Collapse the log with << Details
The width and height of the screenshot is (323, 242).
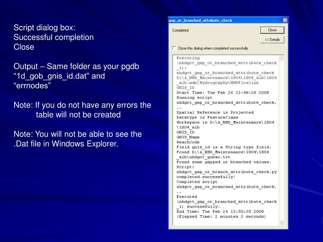272,40
